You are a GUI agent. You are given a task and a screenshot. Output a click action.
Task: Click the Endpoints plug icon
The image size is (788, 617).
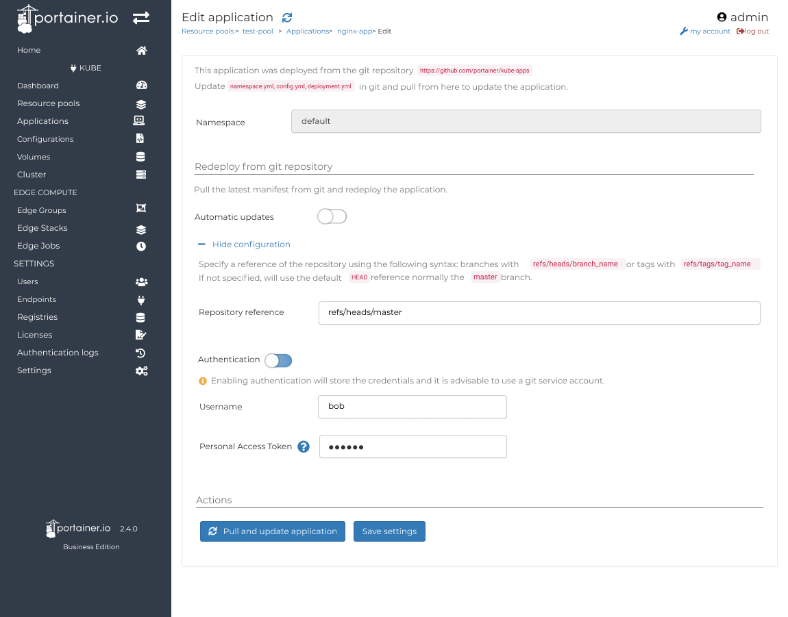[x=141, y=300]
